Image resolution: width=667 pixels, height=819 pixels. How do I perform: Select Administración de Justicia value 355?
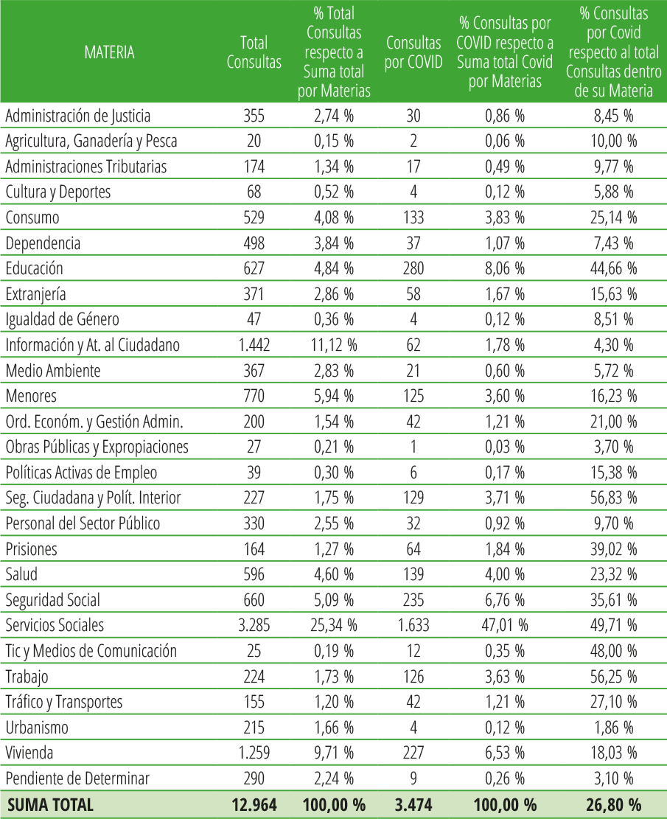point(254,116)
